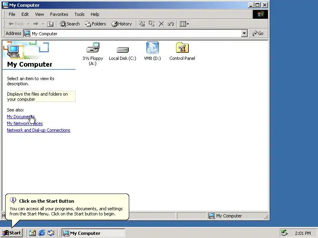
Task: Click the 'Click on the Start Button' balloon tip
Action: tap(67, 207)
